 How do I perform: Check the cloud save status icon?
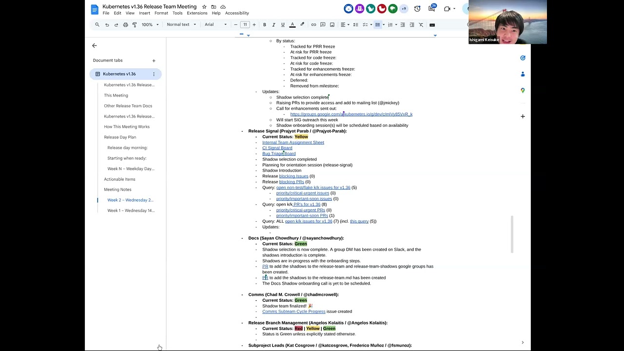tap(223, 7)
